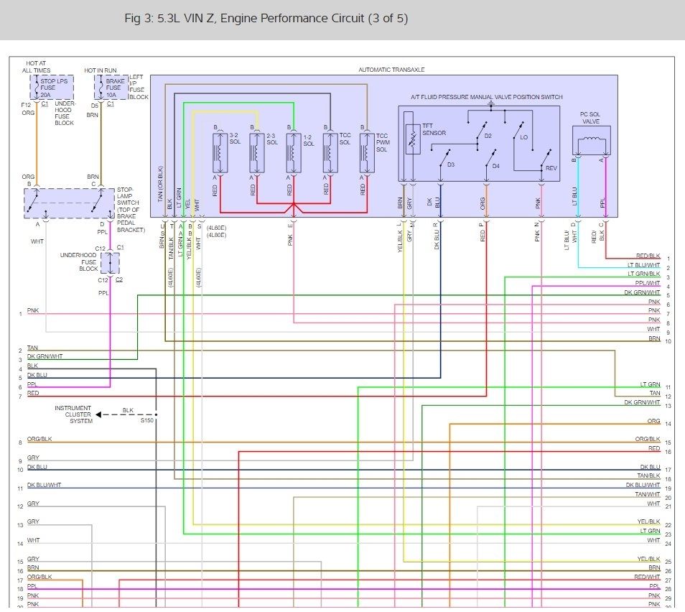Click the Automatic Transaxle heading label
The height and width of the screenshot is (612, 685).
[x=391, y=70]
